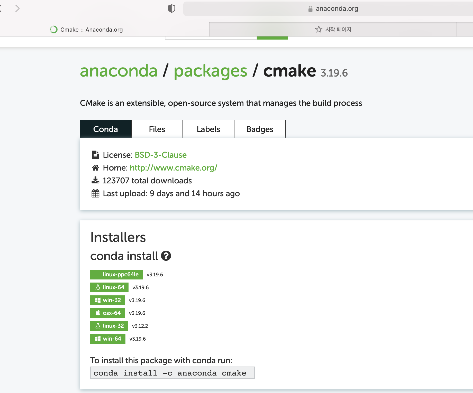Select the osx-64 installer badge

pos(107,313)
